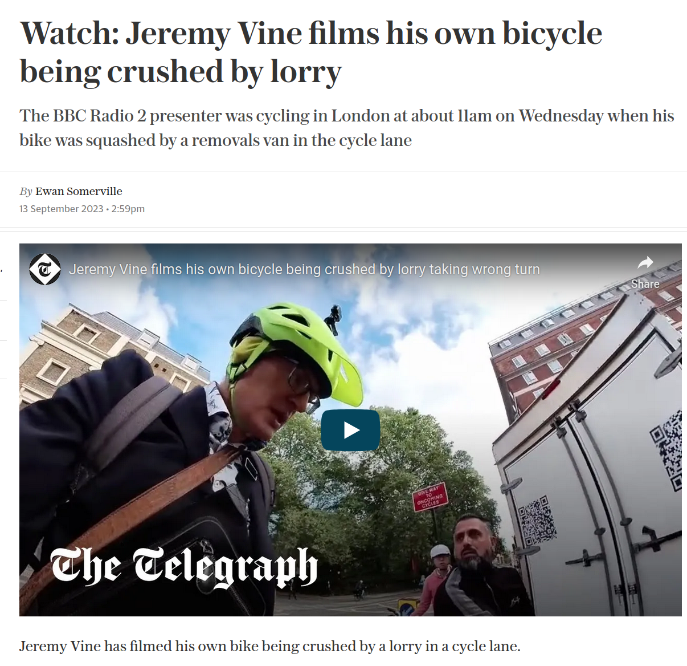The width and height of the screenshot is (687, 666).
Task: Click the Telegraph channel logo in video
Action: point(45,269)
